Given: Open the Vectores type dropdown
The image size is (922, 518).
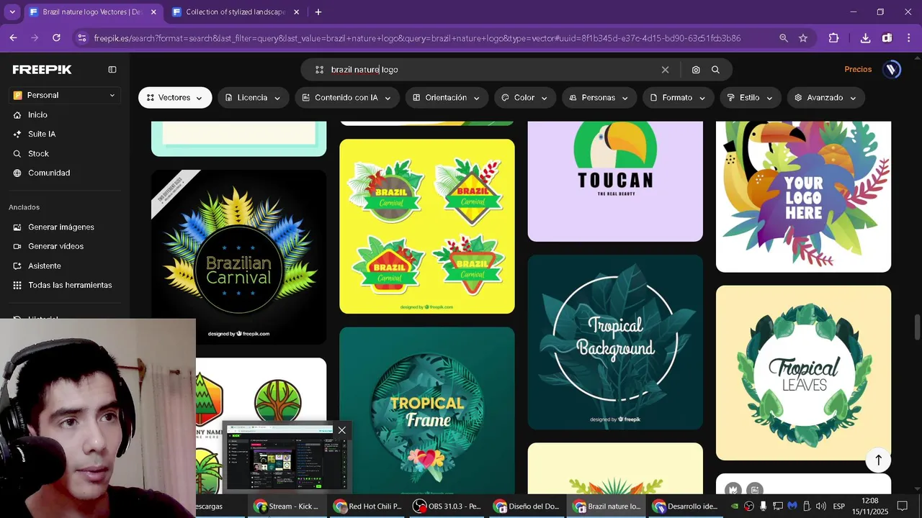Looking at the screenshot, I should pos(175,98).
